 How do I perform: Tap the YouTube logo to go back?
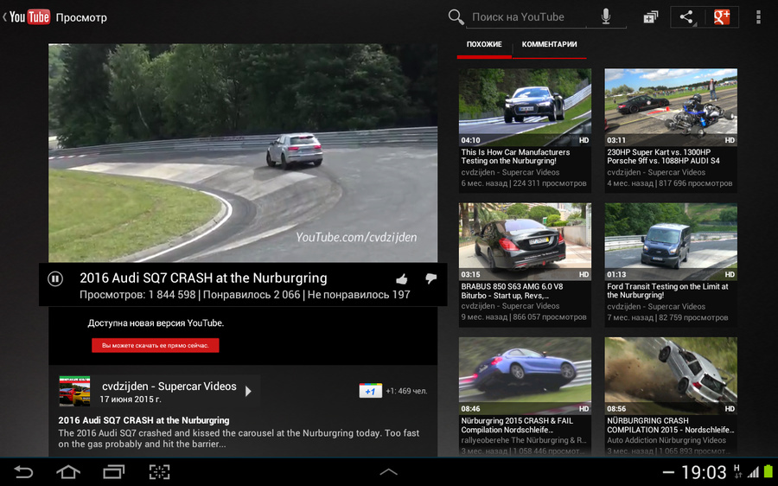[x=29, y=17]
